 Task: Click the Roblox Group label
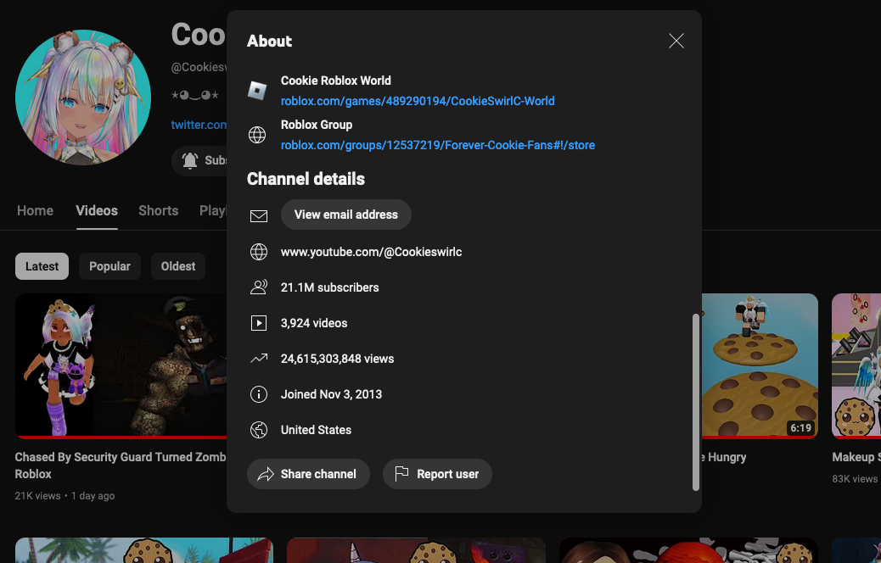[317, 125]
